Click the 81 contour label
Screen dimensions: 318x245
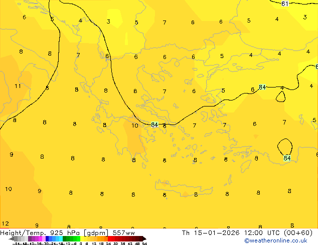tap(285, 3)
